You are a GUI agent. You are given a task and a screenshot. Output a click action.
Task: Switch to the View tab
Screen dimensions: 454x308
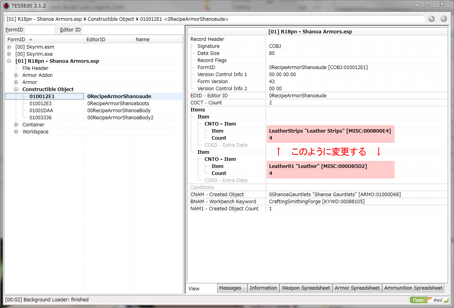[x=201, y=288]
